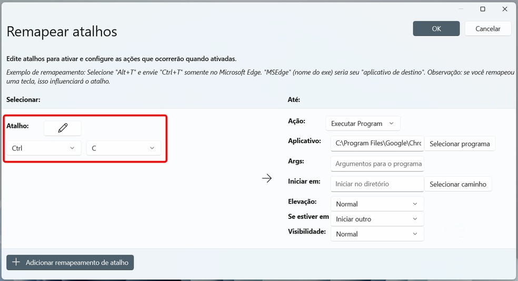This screenshot has height=281, width=518.
Task: Click the plus icon to add remapping
Action: (16, 262)
